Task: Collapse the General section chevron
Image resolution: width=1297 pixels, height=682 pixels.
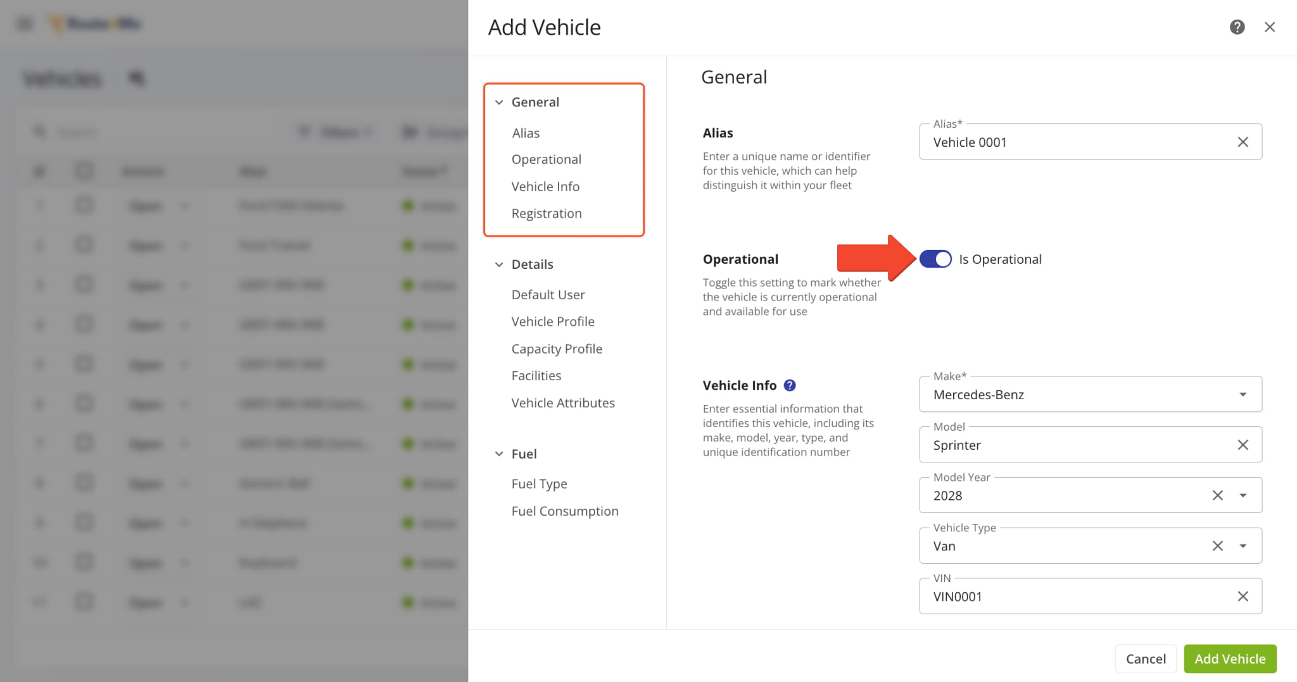Action: [x=498, y=101]
